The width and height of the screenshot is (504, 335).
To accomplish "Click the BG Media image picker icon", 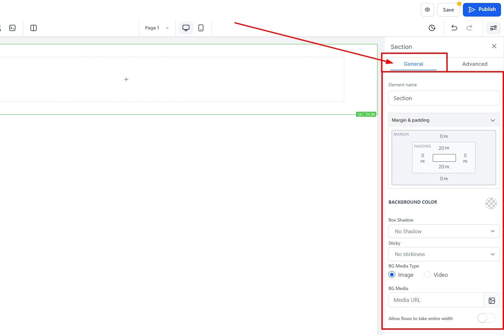I will (x=492, y=300).
